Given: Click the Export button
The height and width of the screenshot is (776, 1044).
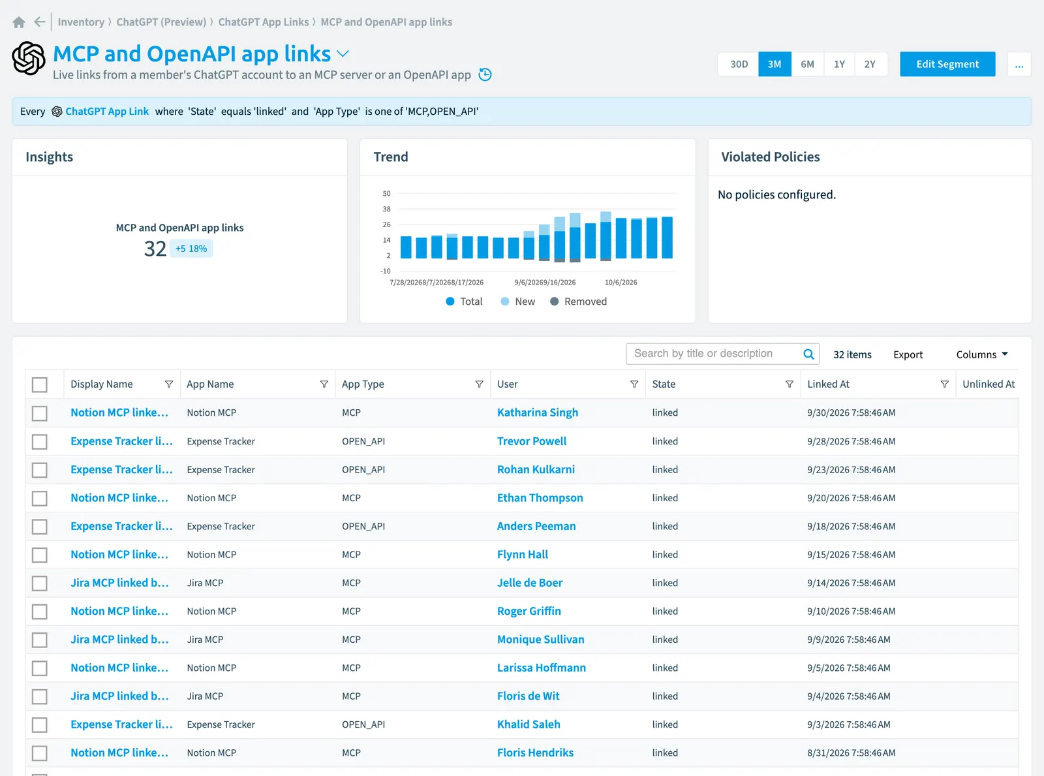Looking at the screenshot, I should coord(908,354).
